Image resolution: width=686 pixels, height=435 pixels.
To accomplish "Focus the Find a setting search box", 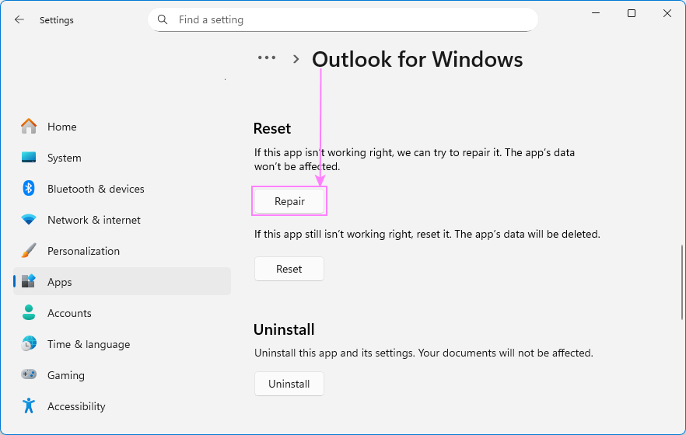I will [x=342, y=19].
